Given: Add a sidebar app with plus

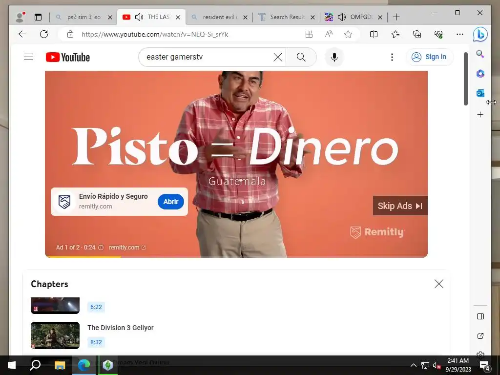Looking at the screenshot, I should (x=480, y=114).
